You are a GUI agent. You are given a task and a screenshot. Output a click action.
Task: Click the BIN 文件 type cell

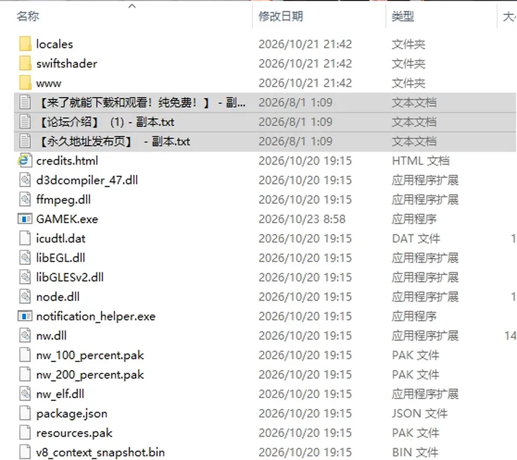coord(415,452)
